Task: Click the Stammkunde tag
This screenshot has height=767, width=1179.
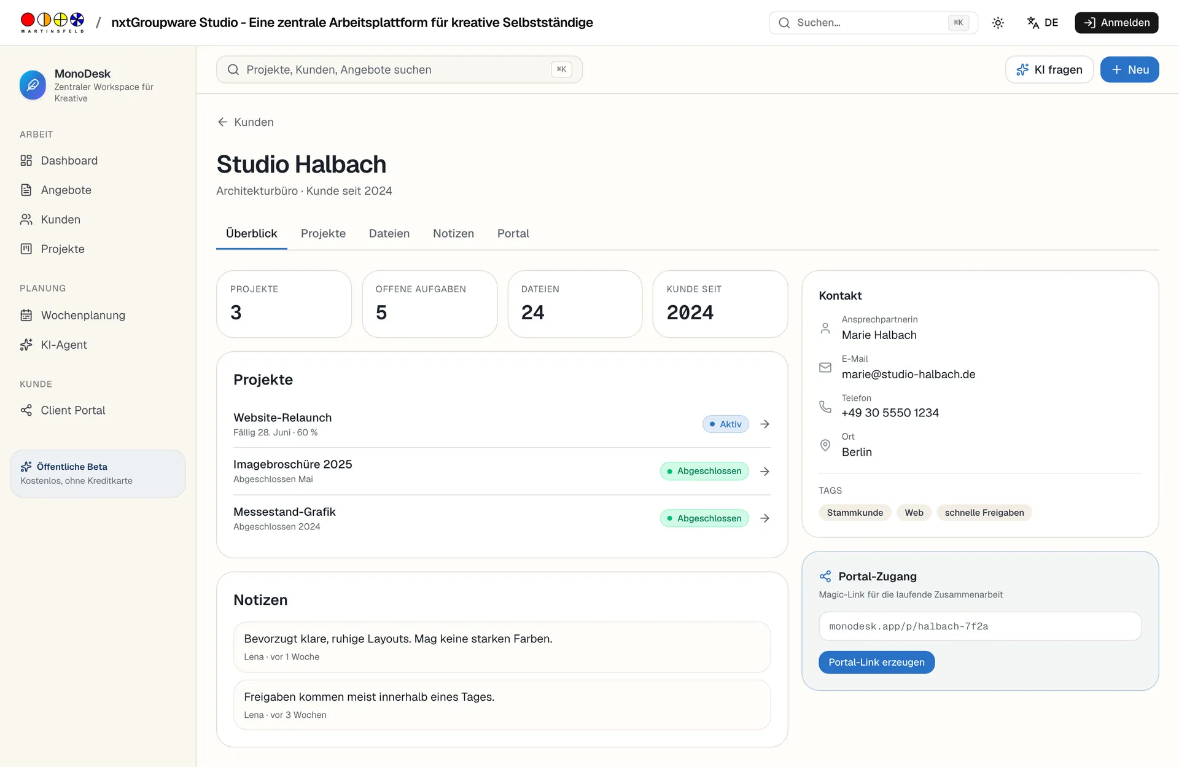Action: point(855,513)
